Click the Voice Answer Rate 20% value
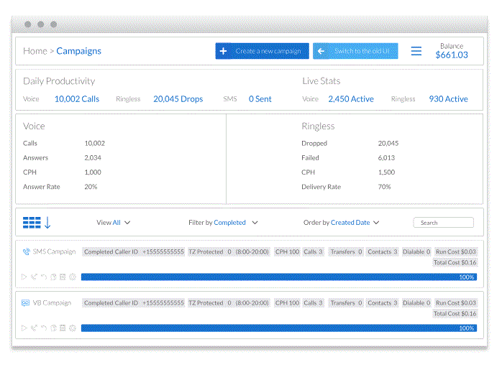Viewport: 502px width, 365px height. pos(91,187)
